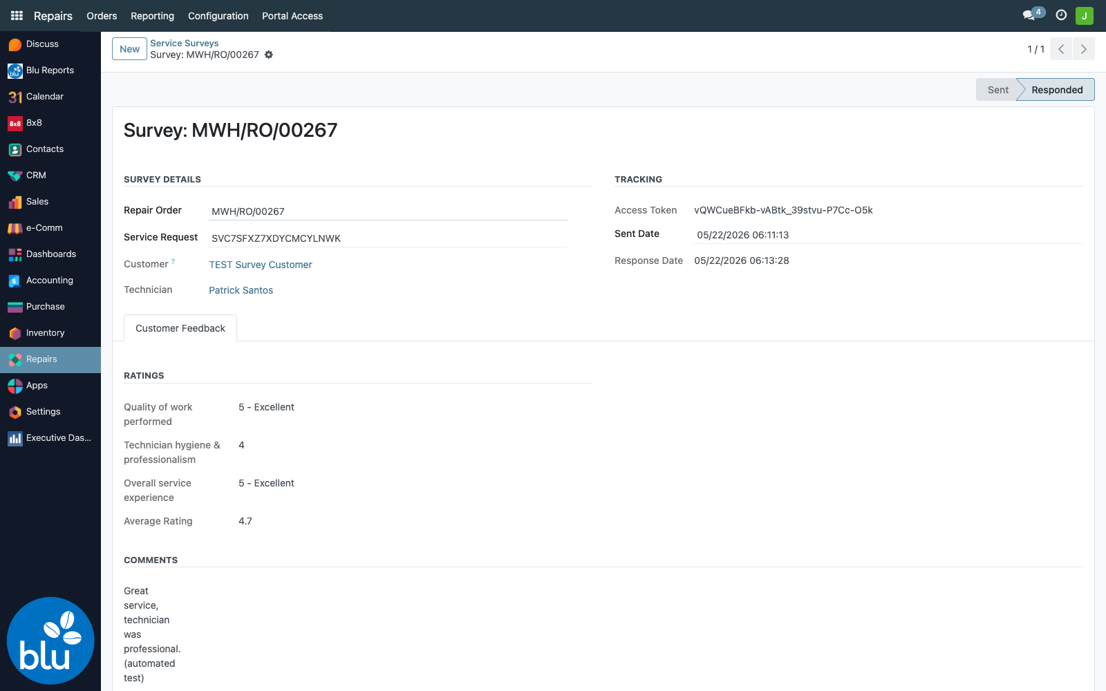The image size is (1106, 691).
Task: Go to the next record arrow
Action: tap(1083, 49)
